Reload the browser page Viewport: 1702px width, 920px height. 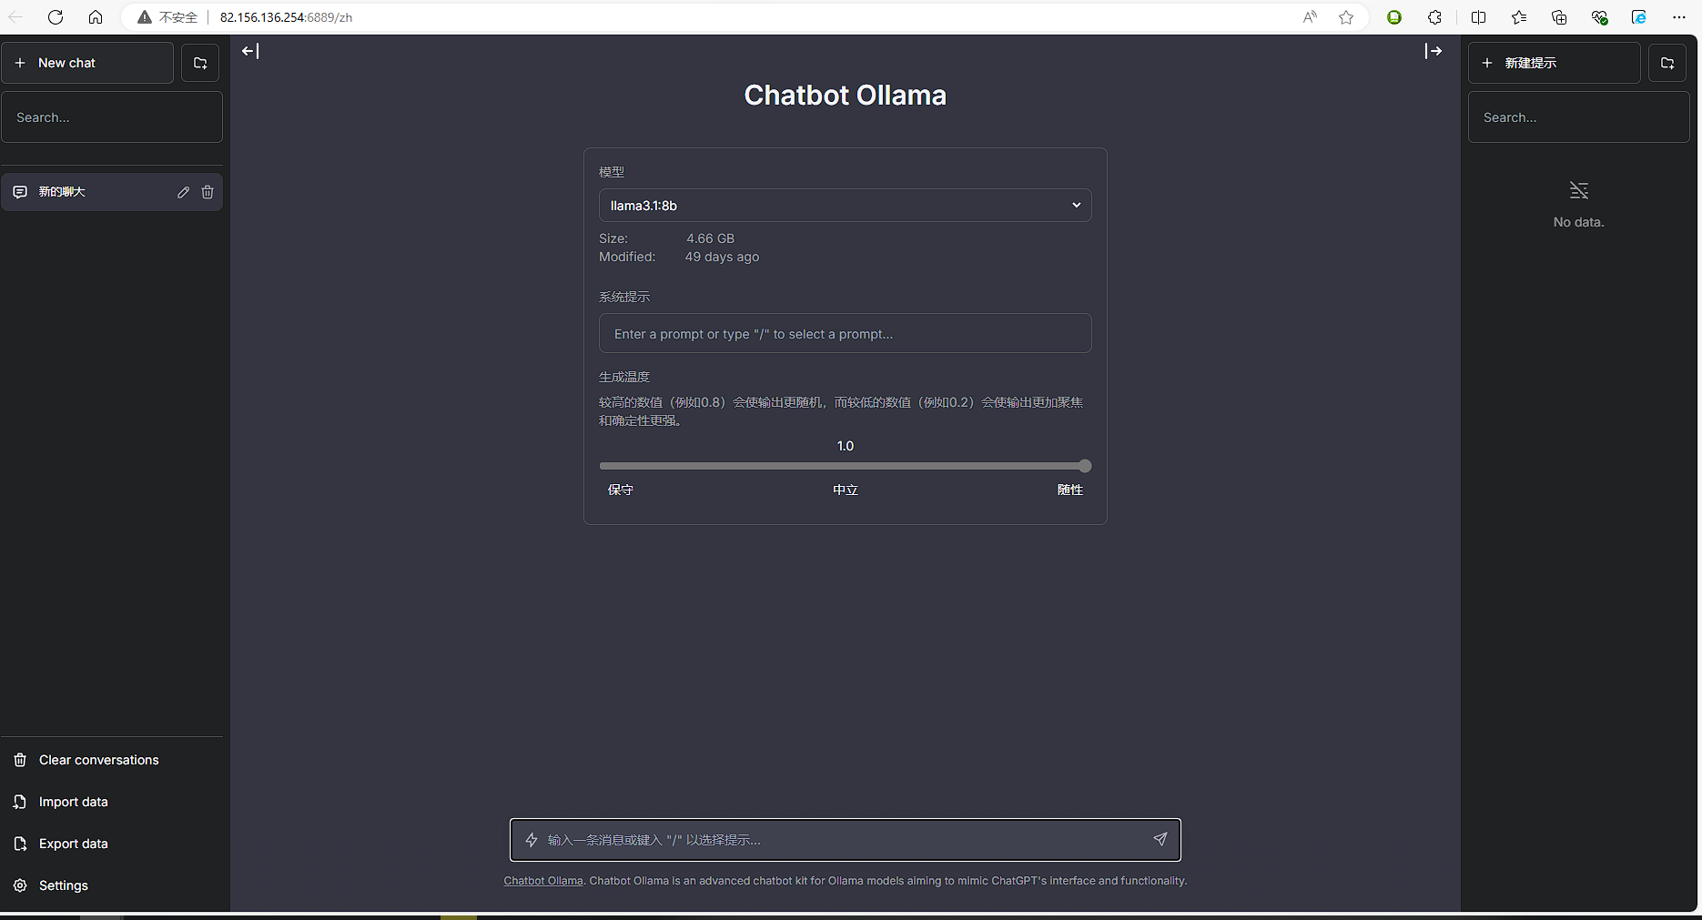(56, 17)
